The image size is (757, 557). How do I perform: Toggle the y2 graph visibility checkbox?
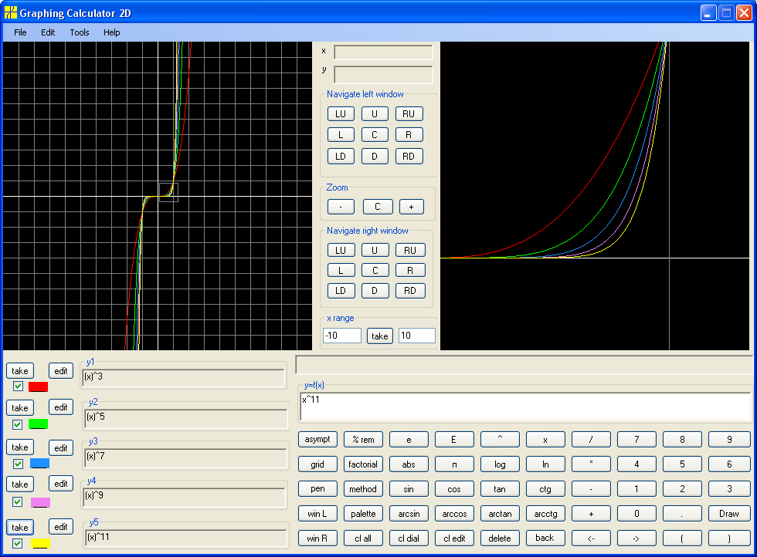(x=18, y=424)
